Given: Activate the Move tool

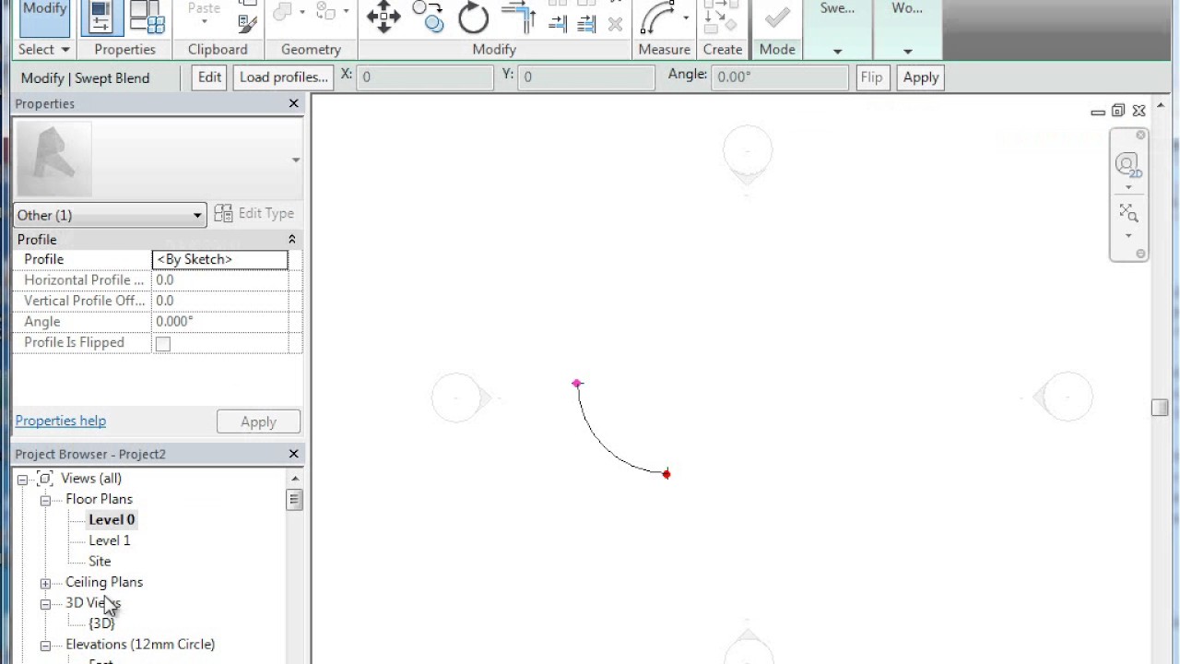Looking at the screenshot, I should 383,18.
